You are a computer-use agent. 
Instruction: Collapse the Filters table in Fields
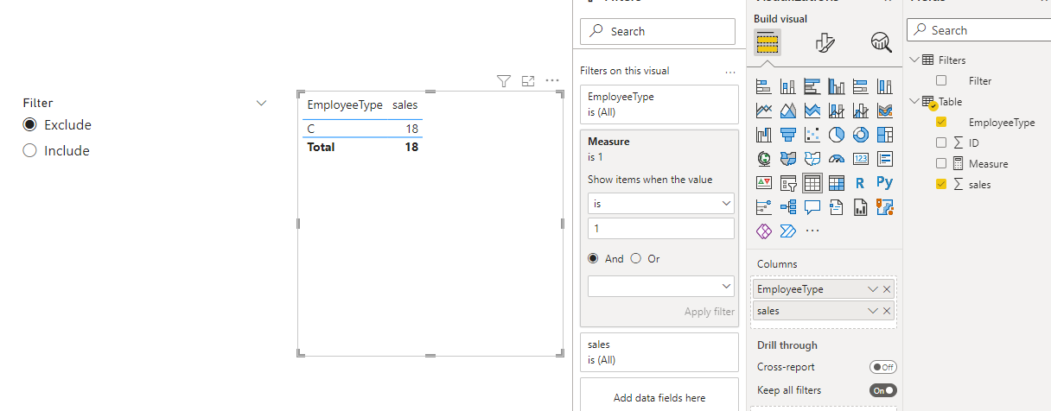(915, 60)
